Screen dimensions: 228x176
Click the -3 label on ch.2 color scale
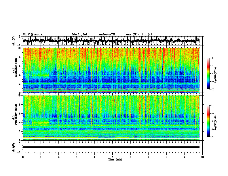pos(212,106)
